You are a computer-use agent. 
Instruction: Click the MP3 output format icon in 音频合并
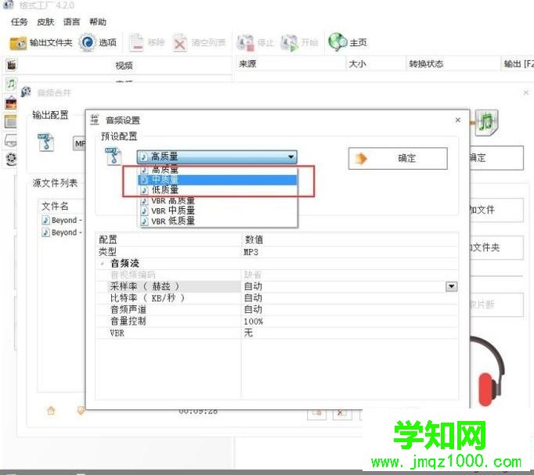[x=45, y=142]
